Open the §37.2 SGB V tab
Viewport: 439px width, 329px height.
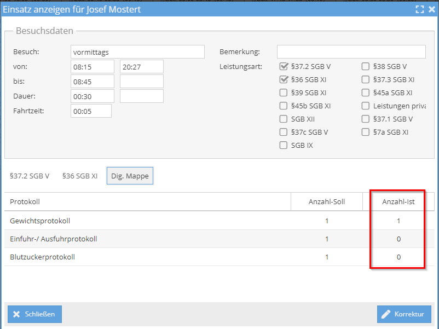click(x=30, y=176)
